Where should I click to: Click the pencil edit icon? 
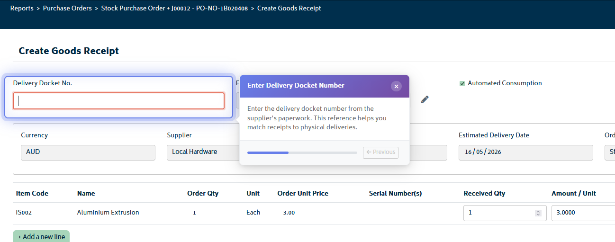[425, 99]
